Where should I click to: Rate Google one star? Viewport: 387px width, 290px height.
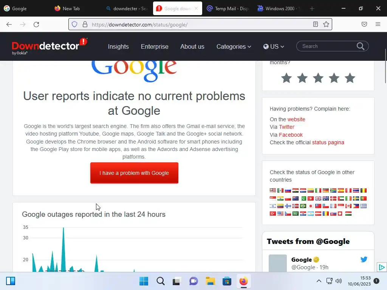(x=286, y=78)
